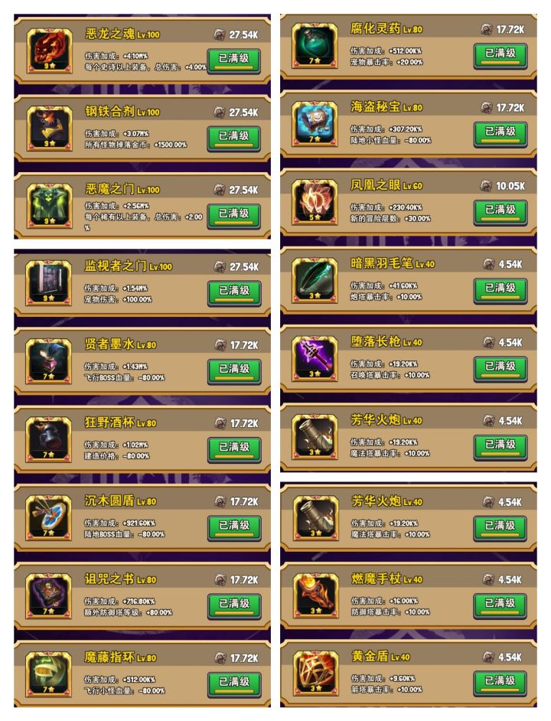
Task: Tap the 沉木圆盾 round shield icon
Action: click(49, 517)
